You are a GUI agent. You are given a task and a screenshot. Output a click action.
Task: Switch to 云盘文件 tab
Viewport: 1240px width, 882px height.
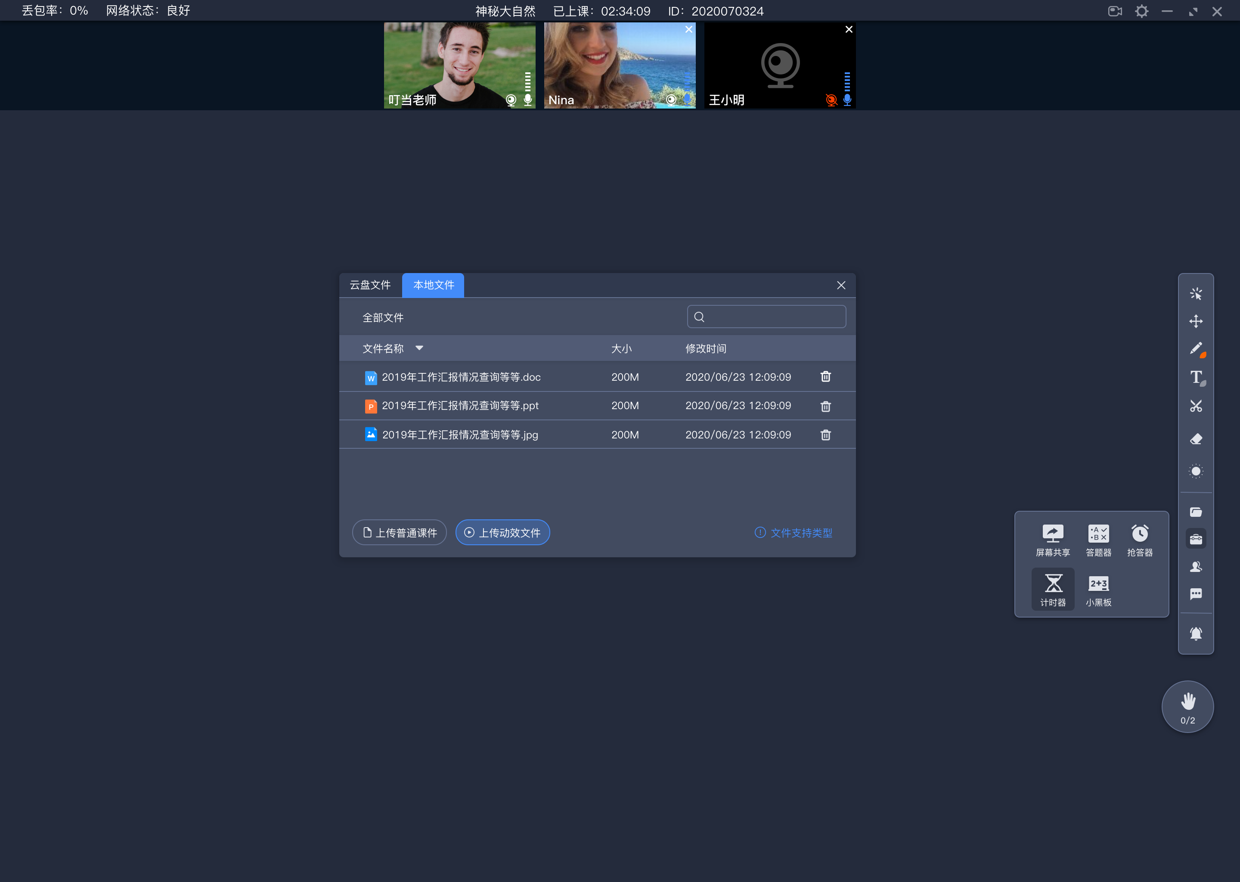(372, 285)
